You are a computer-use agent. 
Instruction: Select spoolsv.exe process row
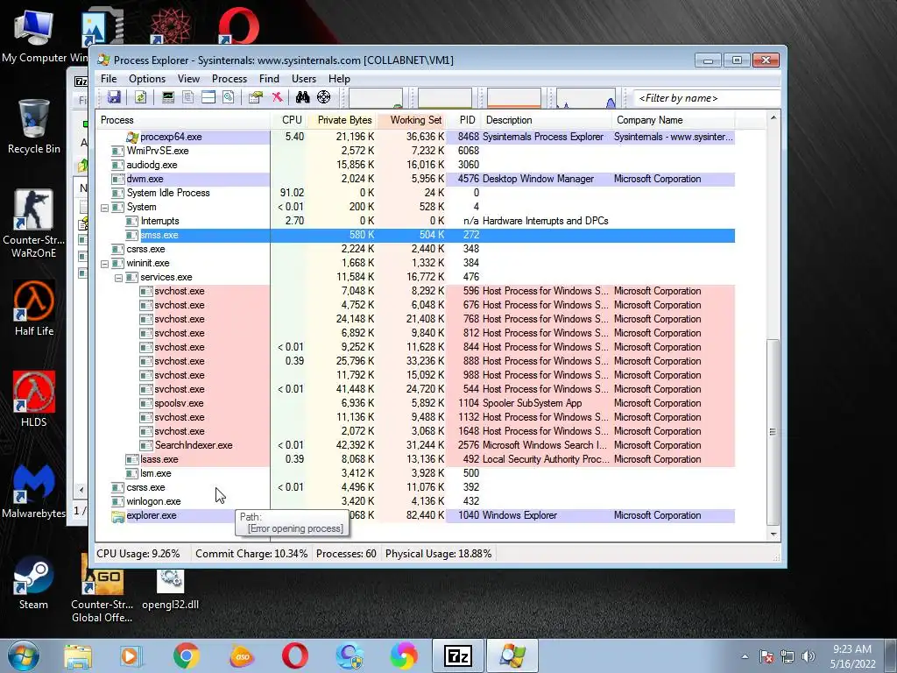tap(415, 403)
